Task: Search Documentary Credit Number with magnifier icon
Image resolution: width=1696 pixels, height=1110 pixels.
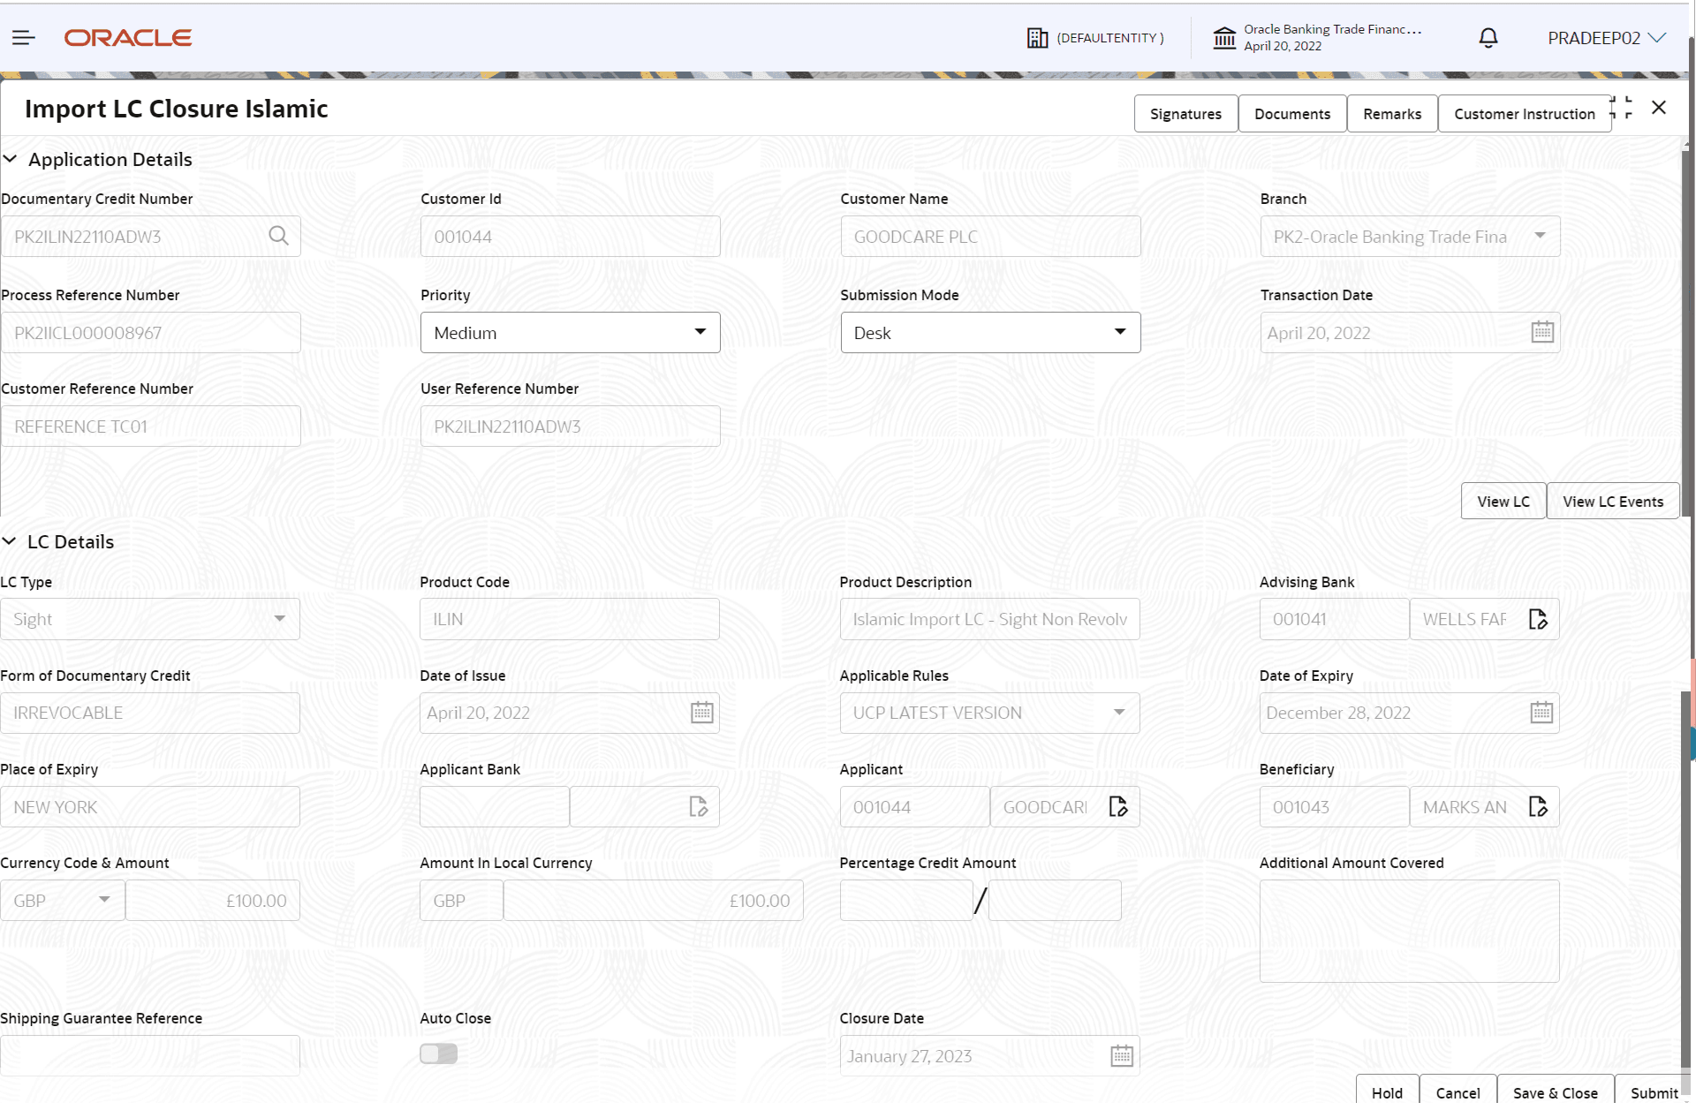Action: [278, 236]
